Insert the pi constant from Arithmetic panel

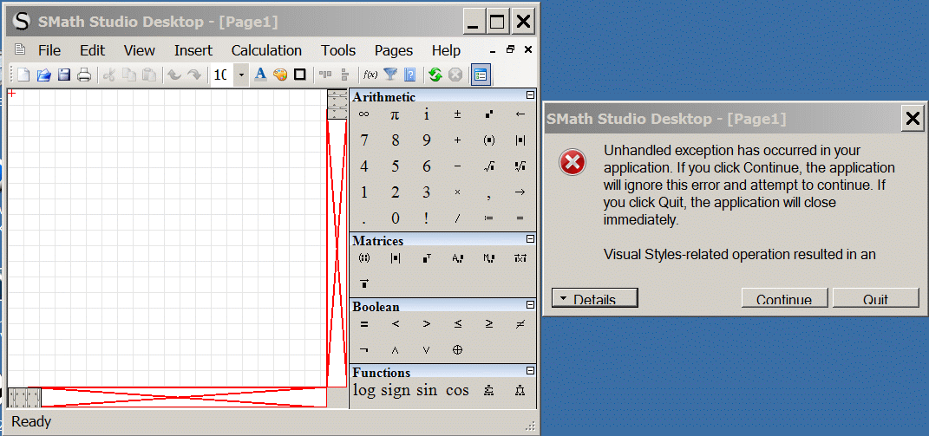pos(396,114)
